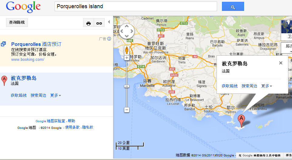Click the A50 highway shield

tap(172, 92)
